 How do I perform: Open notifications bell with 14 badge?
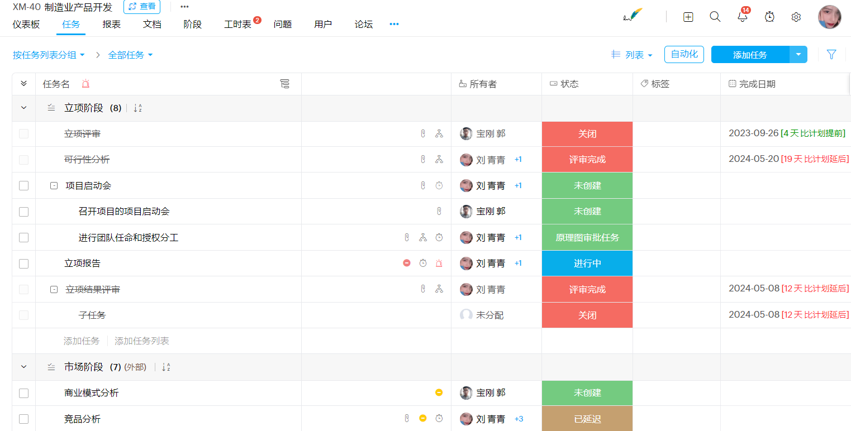point(743,16)
